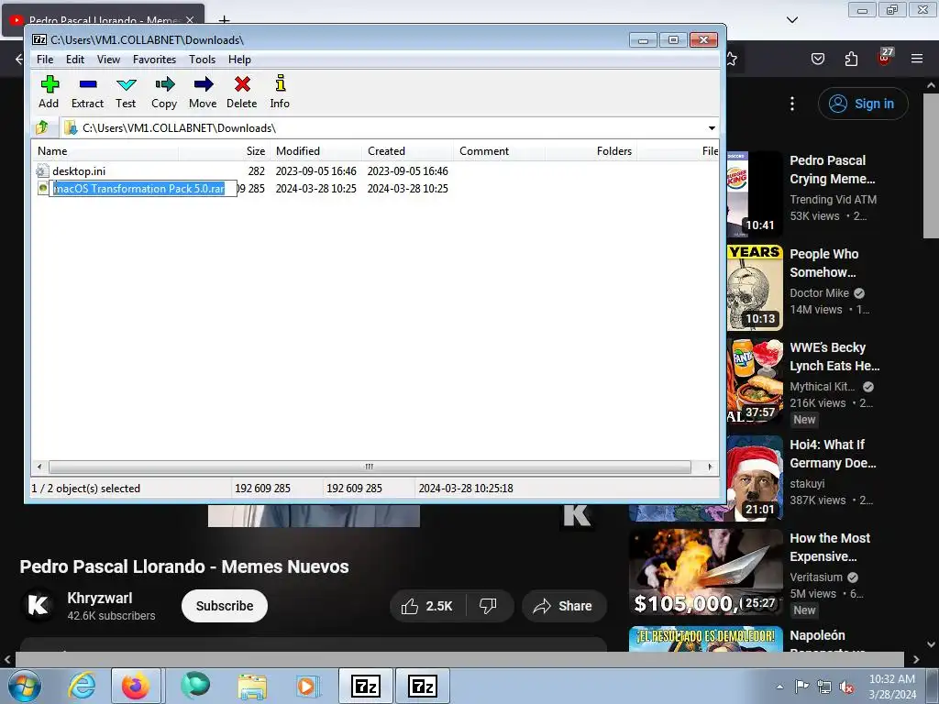Image resolution: width=939 pixels, height=704 pixels.
Task: Open YouTube settings three-dot menu
Action: pos(792,104)
